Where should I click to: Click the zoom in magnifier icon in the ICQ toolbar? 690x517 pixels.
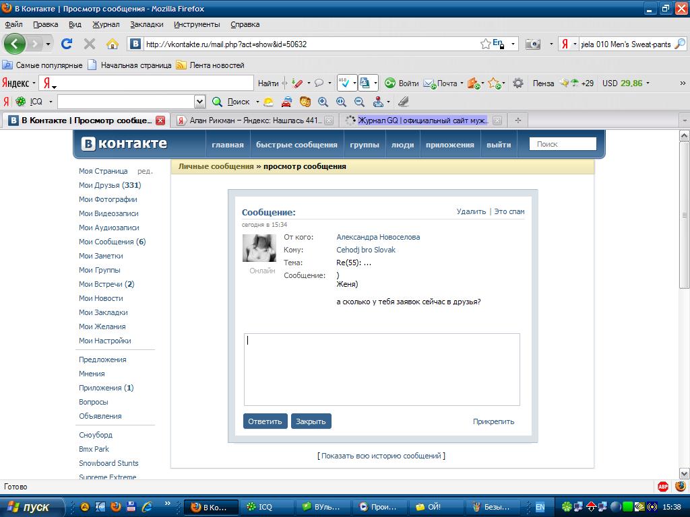point(323,102)
